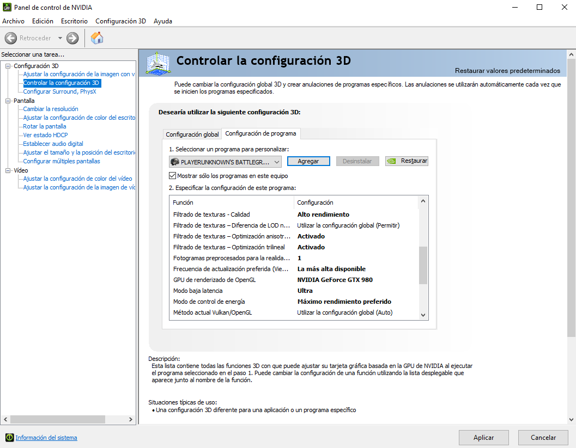Click task pane horizontal scroll left arrow
Viewport: 576px width, 448px height.
click(5, 419)
